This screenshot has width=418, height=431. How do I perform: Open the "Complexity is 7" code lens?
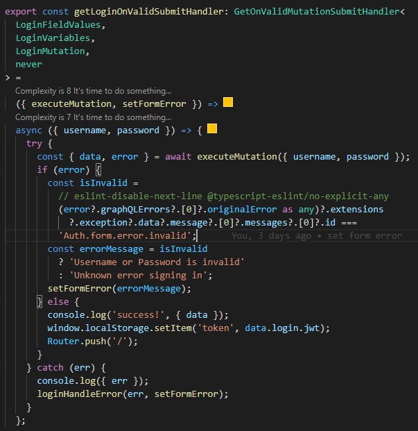tap(93, 117)
